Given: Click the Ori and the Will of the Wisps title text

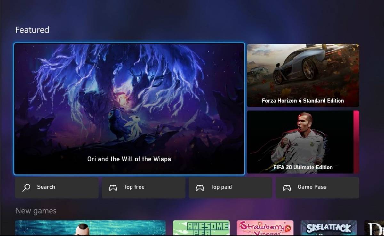Looking at the screenshot, I should [129, 159].
